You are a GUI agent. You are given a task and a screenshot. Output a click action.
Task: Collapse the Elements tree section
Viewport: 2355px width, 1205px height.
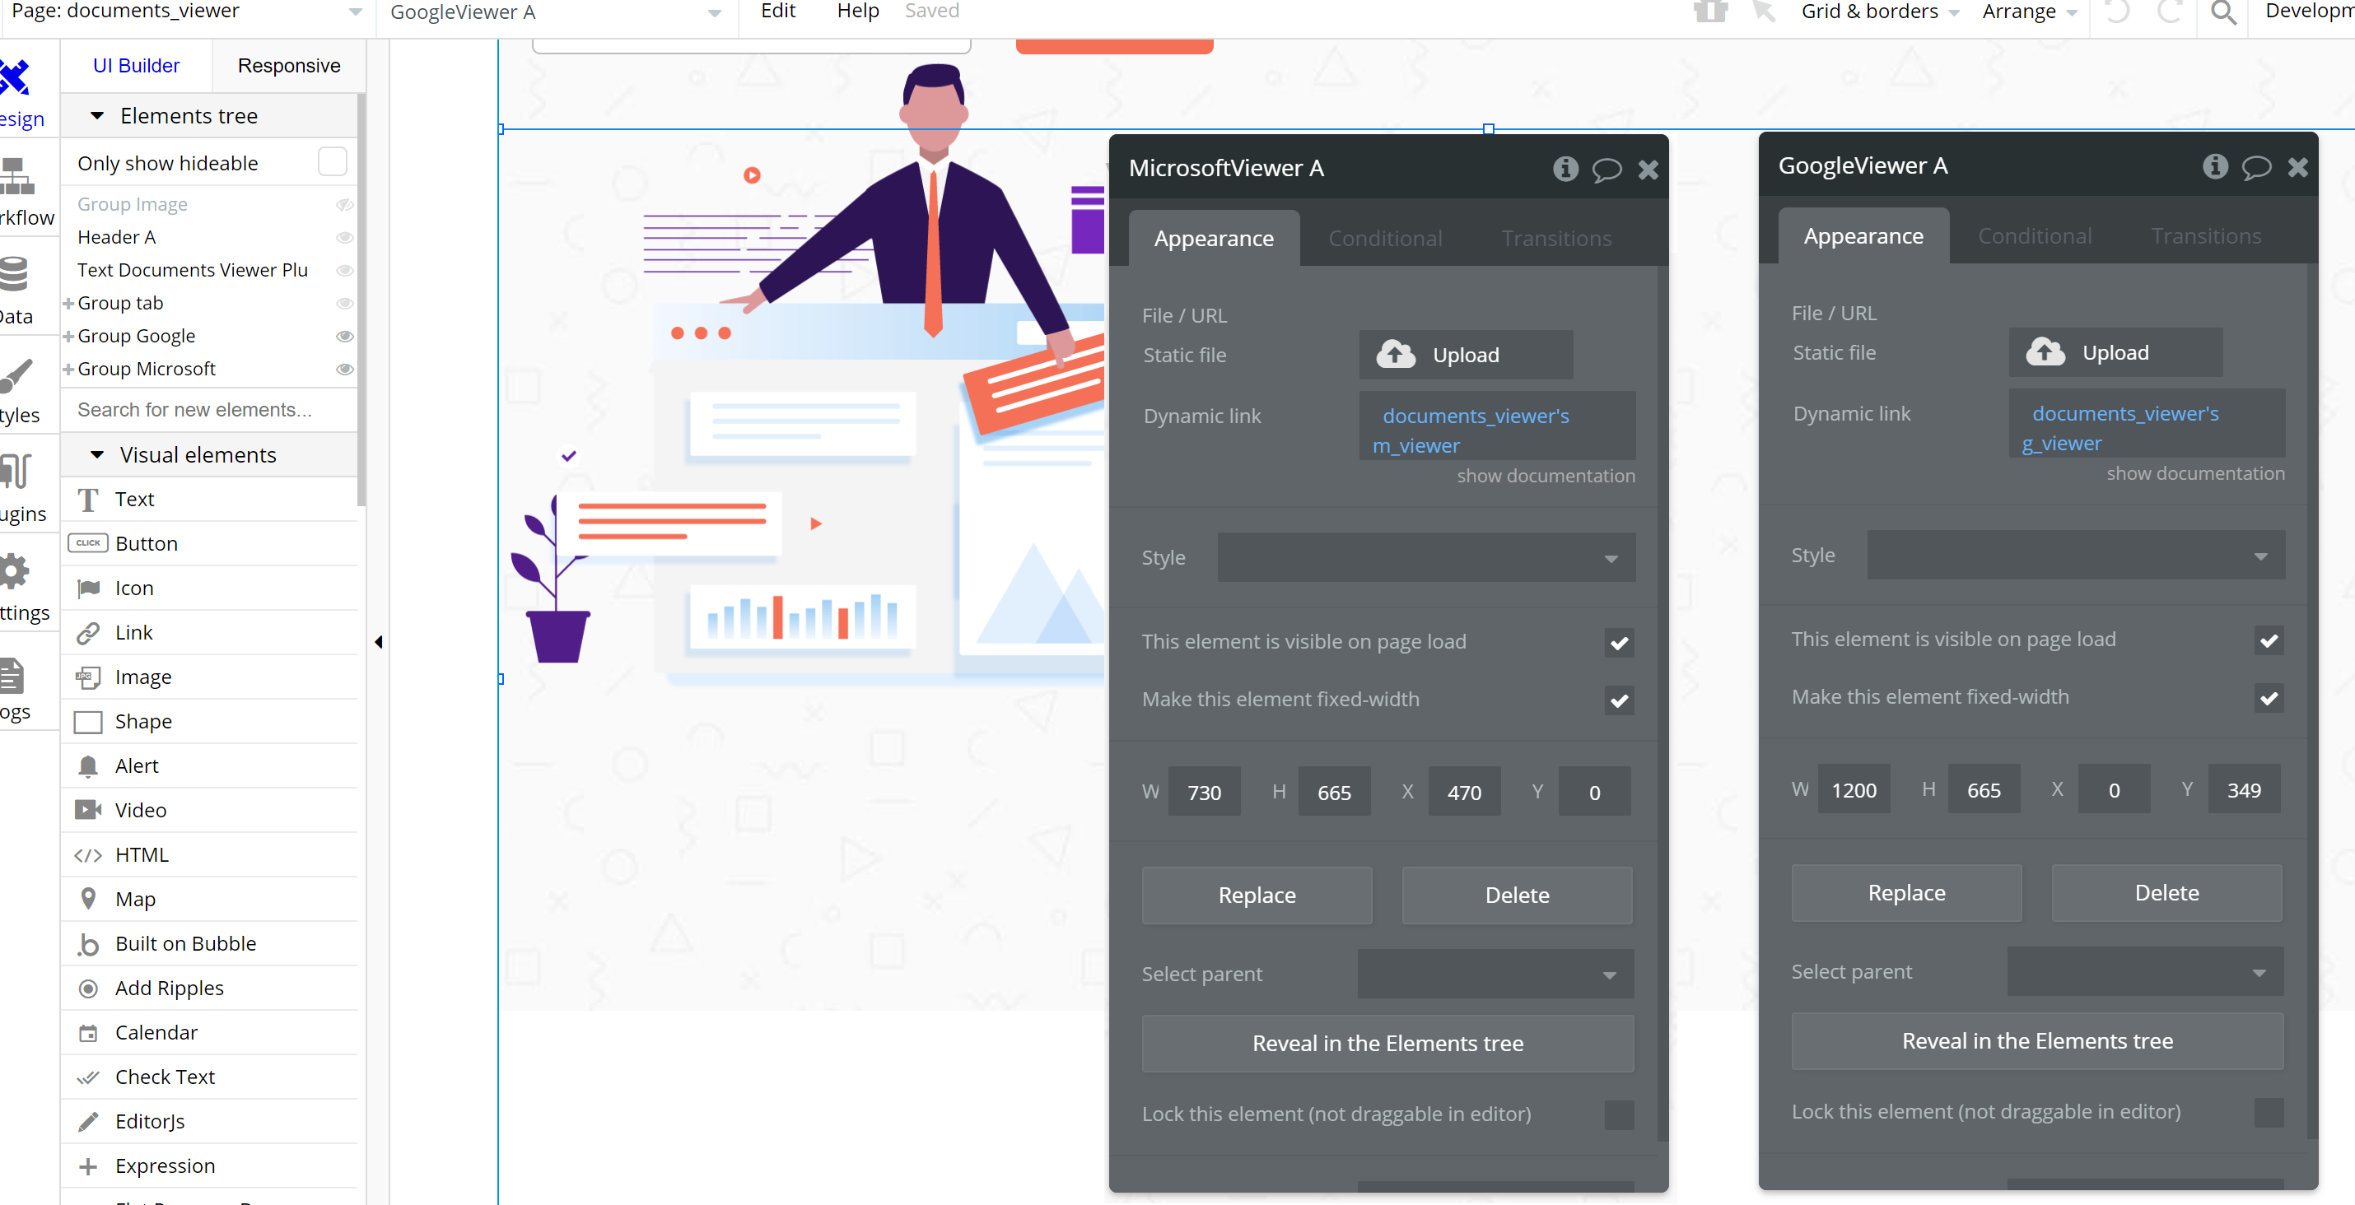tap(97, 116)
